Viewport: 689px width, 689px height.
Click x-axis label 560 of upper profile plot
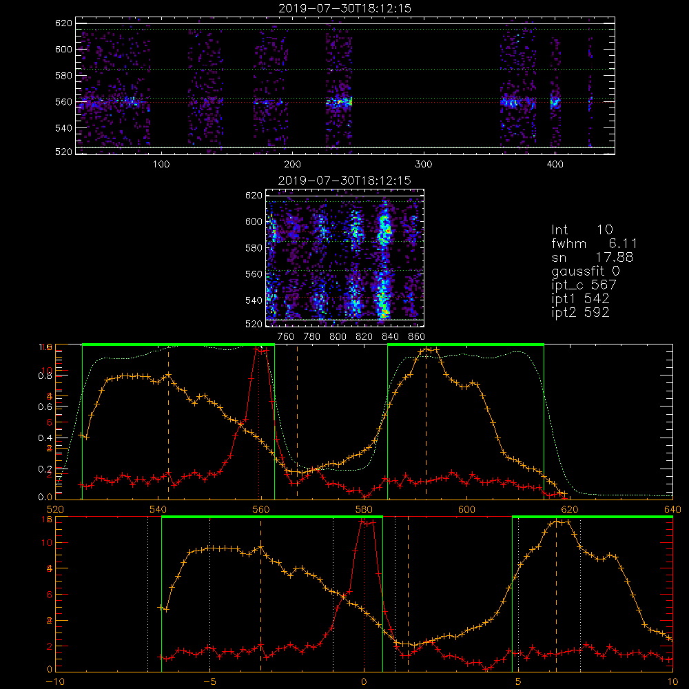[261, 510]
